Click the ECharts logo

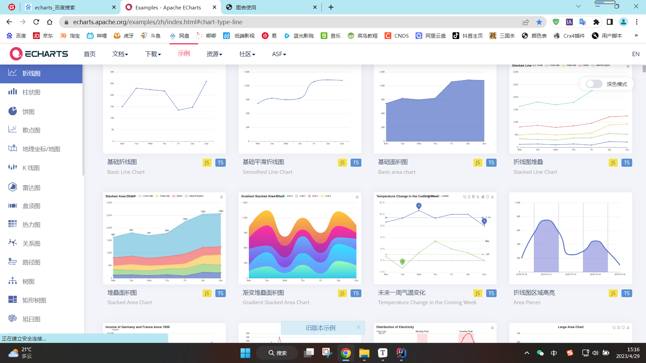coord(39,54)
